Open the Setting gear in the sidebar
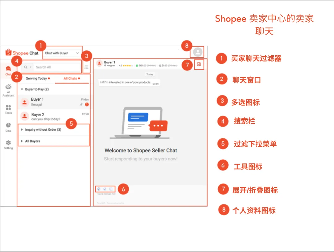This screenshot has width=334, height=252. pos(8,145)
